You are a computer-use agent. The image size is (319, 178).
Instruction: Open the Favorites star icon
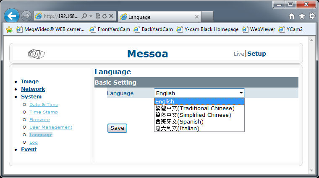pos(302,16)
